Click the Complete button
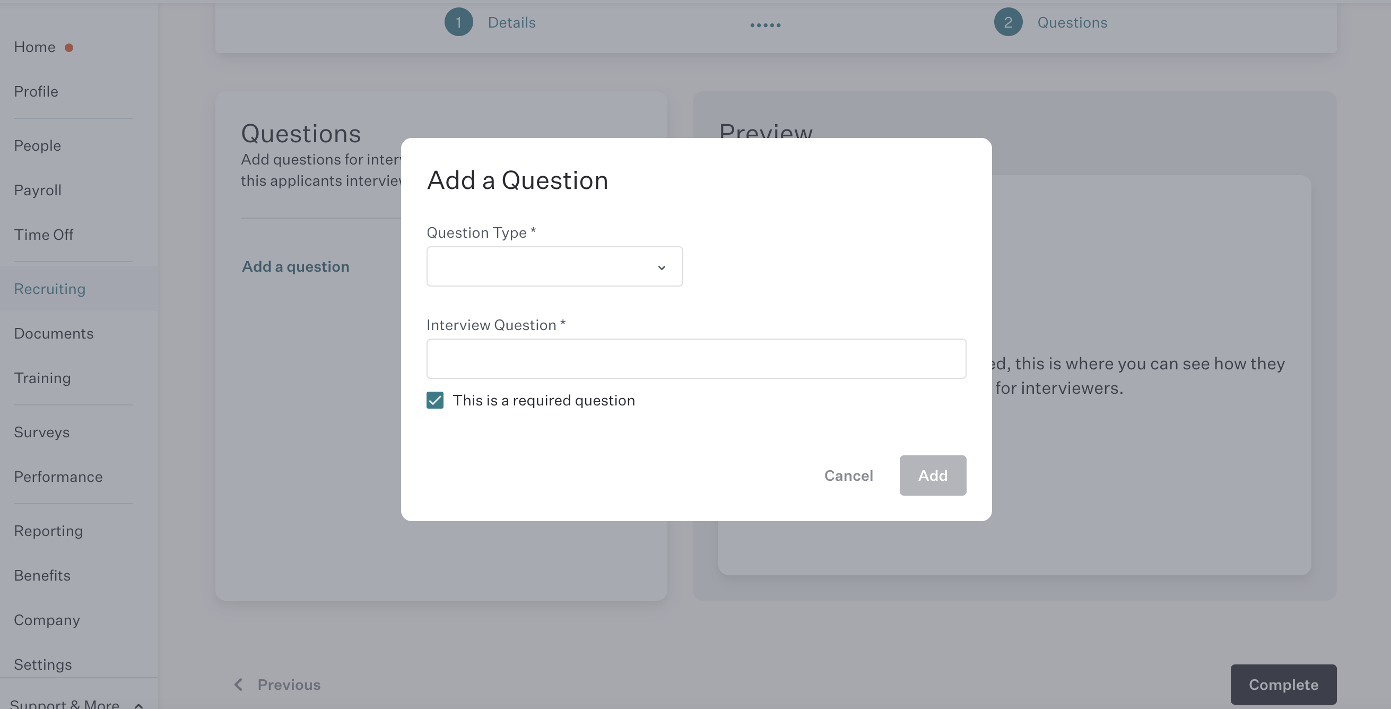The width and height of the screenshot is (1391, 709). [1283, 684]
